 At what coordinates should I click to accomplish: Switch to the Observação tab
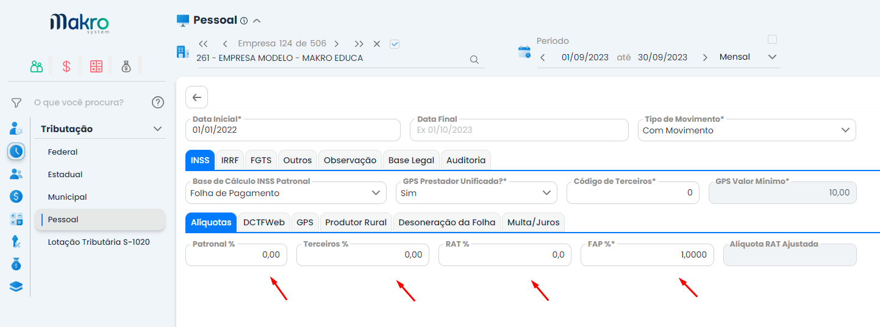coord(350,160)
